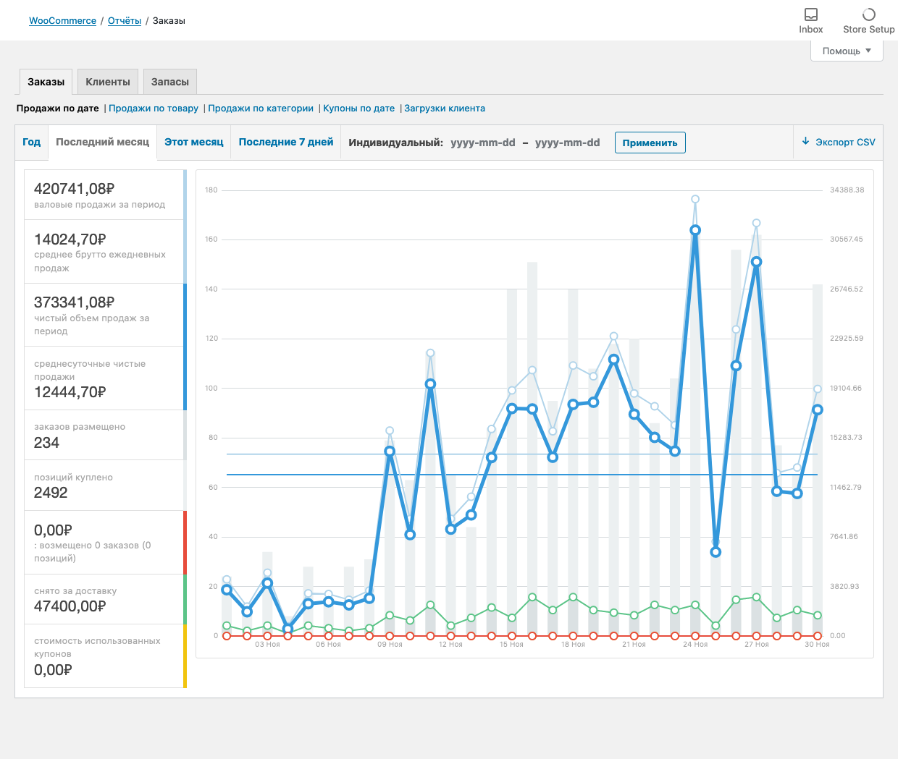This screenshot has height=759, width=898.
Task: Open Купоны по дате report
Action: (359, 109)
